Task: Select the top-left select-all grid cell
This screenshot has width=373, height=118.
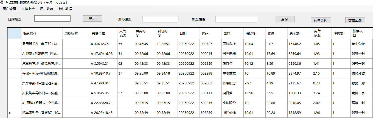Action: point(14,34)
